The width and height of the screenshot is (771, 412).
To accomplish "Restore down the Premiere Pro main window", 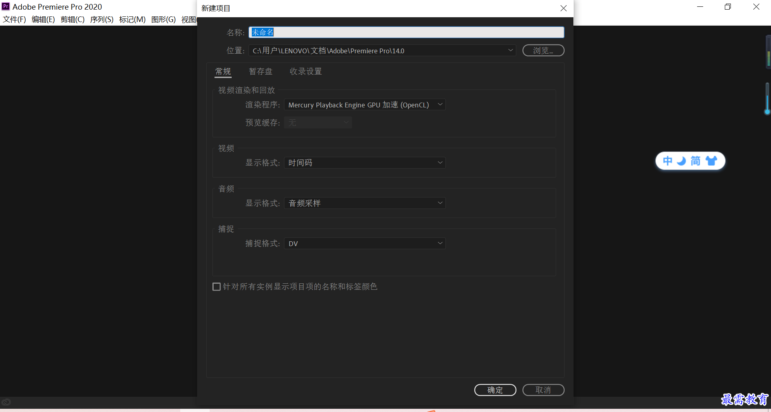I will pyautogui.click(x=728, y=7).
